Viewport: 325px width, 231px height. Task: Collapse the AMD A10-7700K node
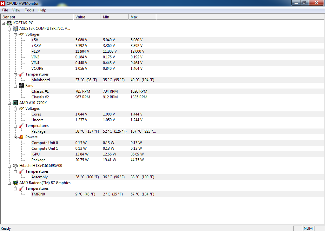coord(9,103)
